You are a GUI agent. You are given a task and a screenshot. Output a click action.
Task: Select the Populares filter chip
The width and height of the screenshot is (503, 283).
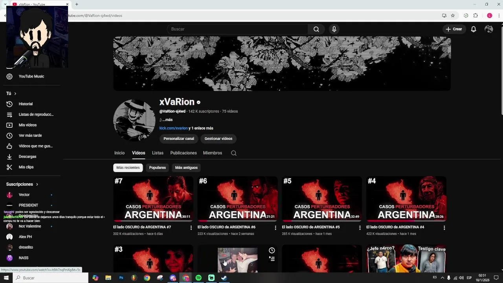tap(158, 168)
